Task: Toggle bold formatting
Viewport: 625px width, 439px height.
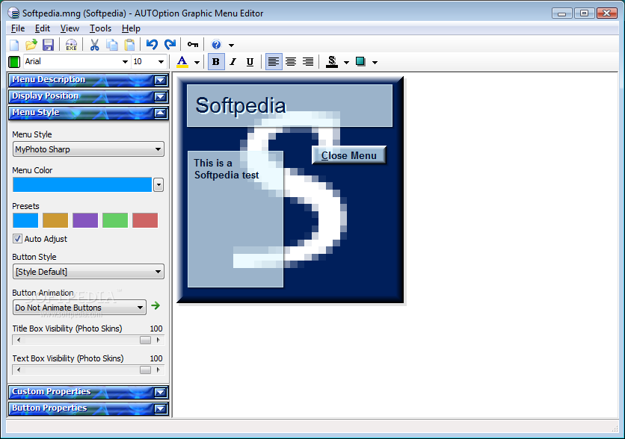Action: 216,62
